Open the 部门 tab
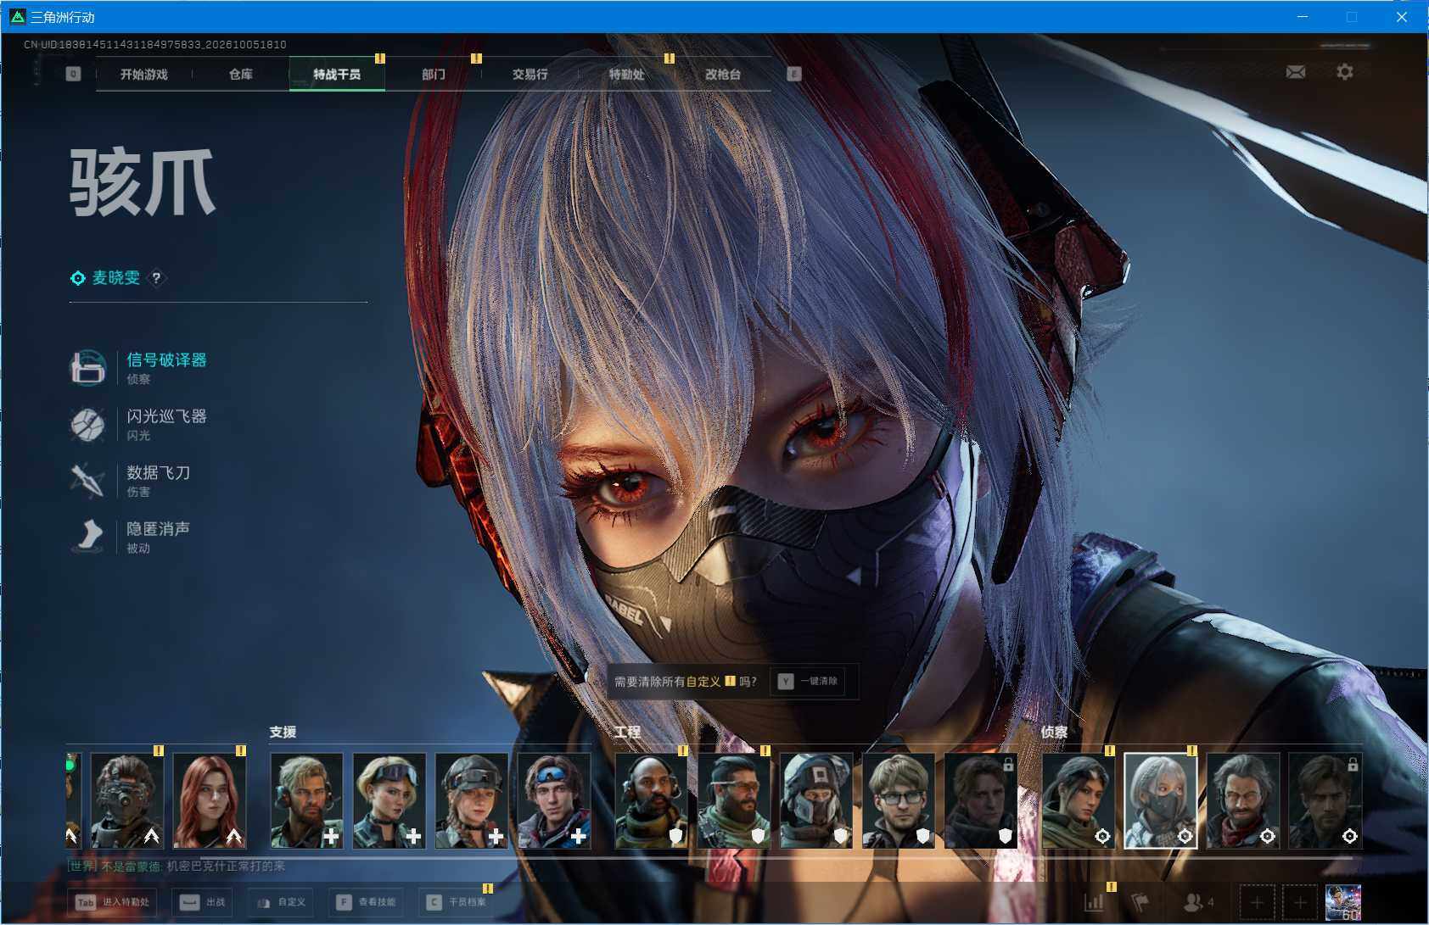 (434, 75)
